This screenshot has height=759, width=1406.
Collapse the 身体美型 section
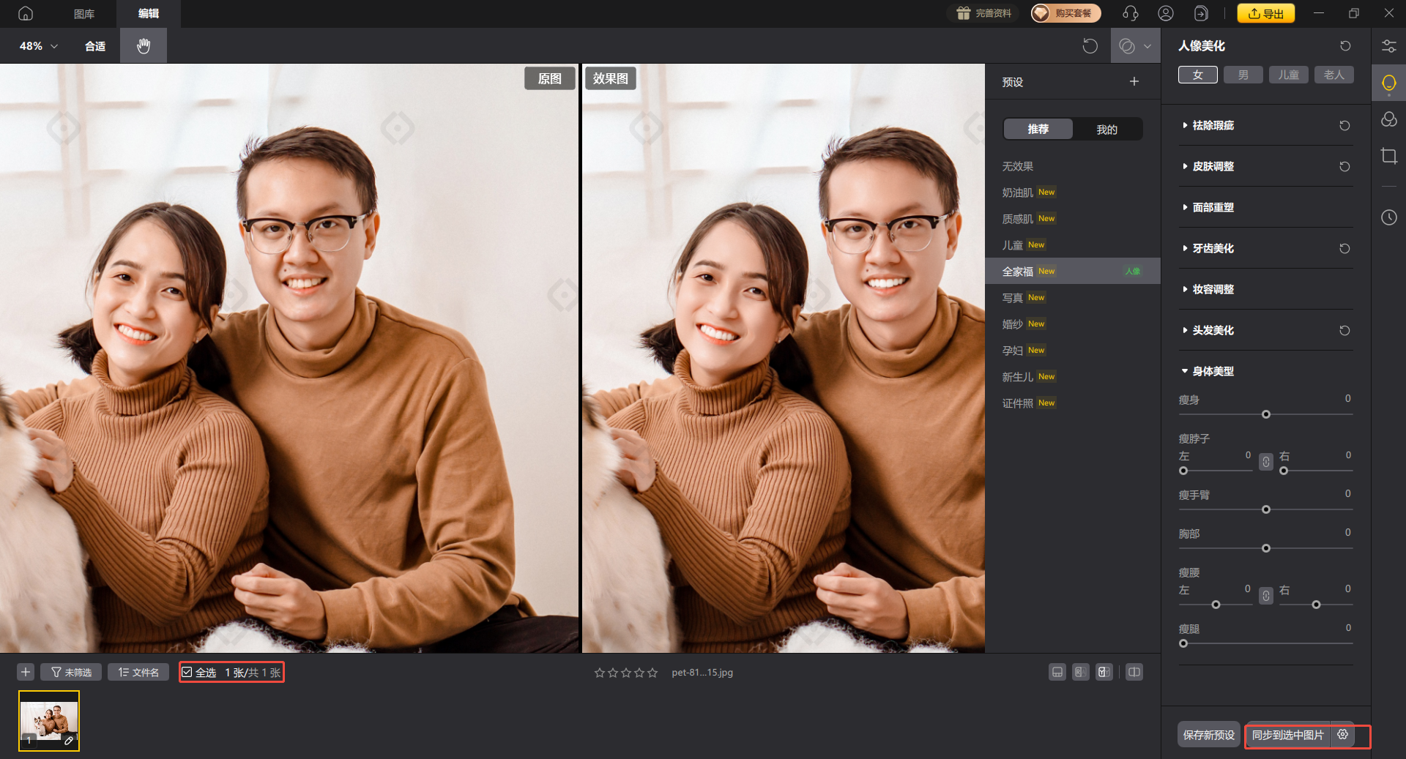[1213, 371]
